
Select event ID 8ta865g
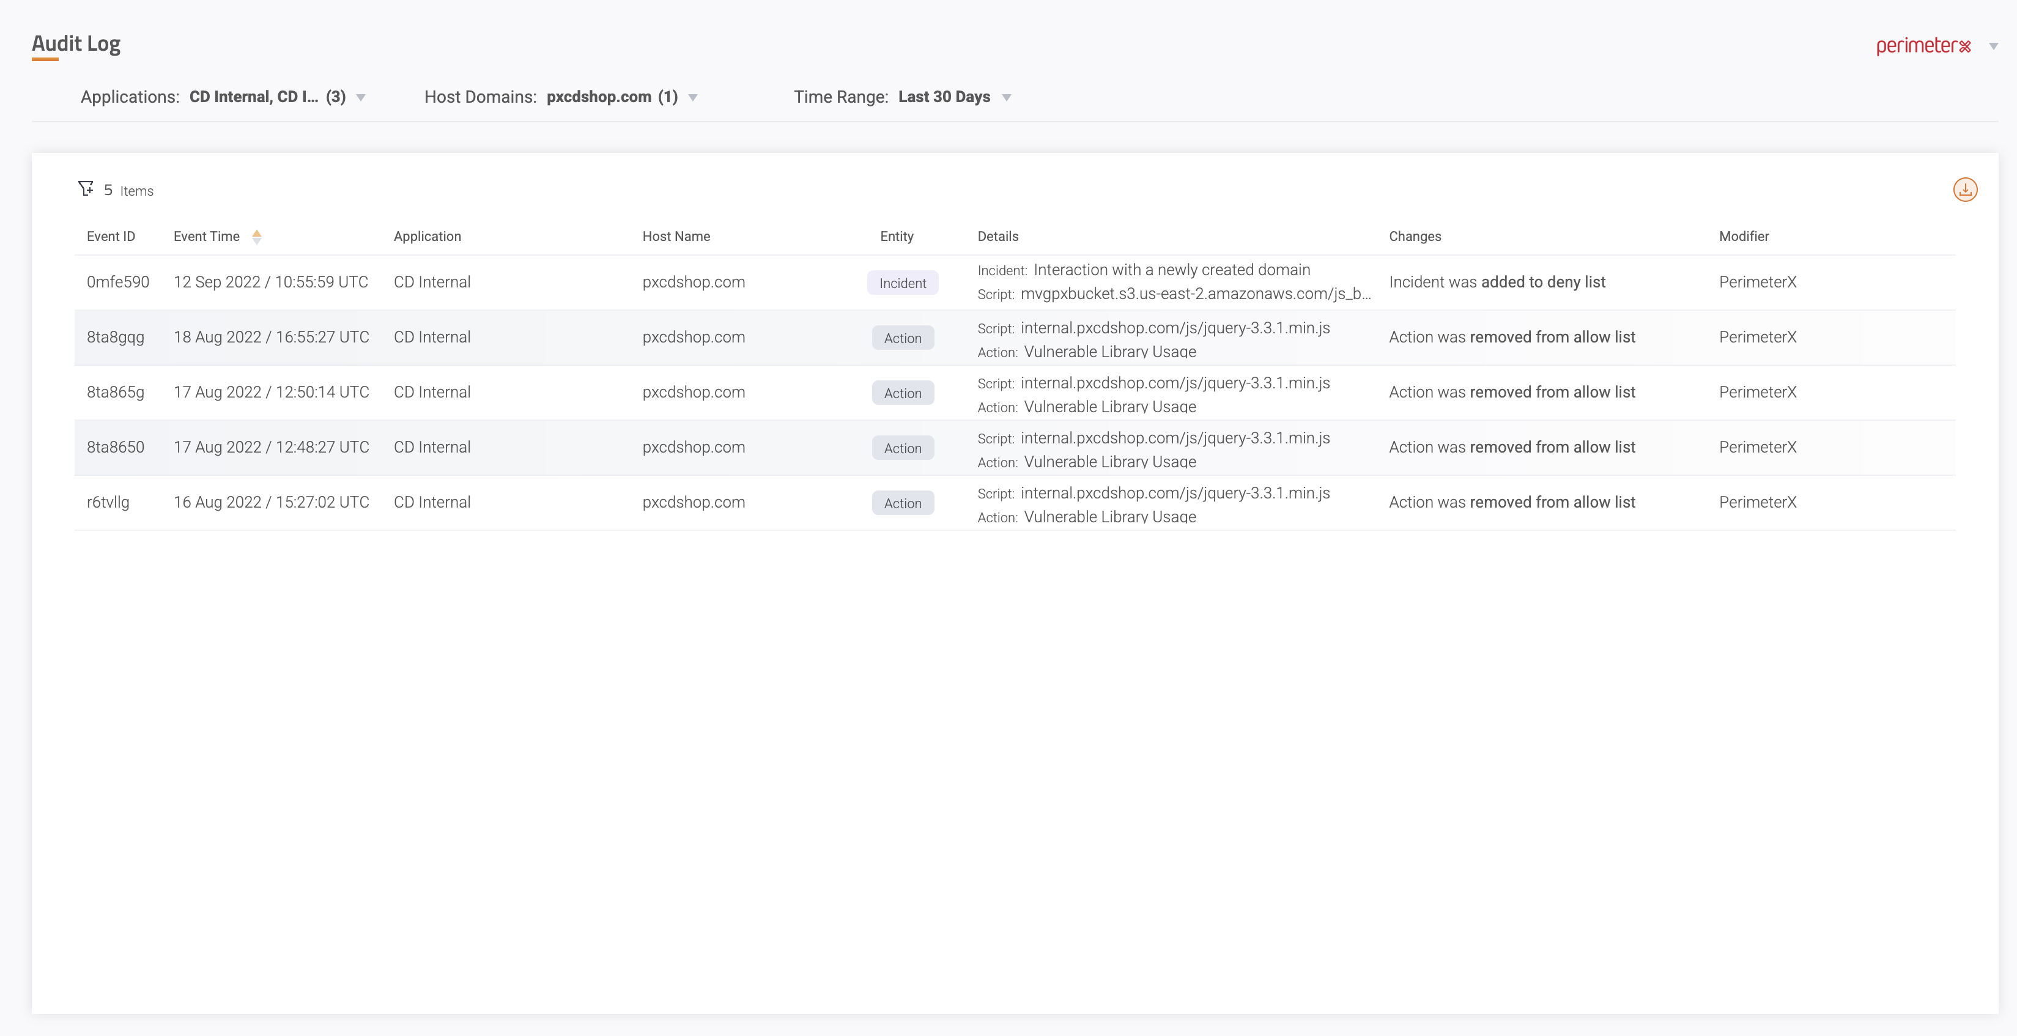pyautogui.click(x=115, y=392)
